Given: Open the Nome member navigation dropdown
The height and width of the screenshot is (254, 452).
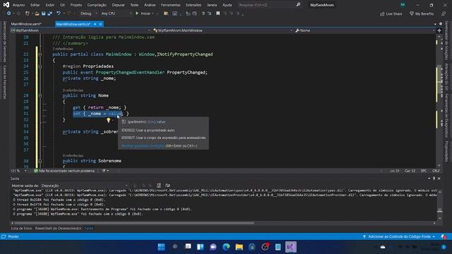Looking at the screenshot, I should click(x=364, y=30).
